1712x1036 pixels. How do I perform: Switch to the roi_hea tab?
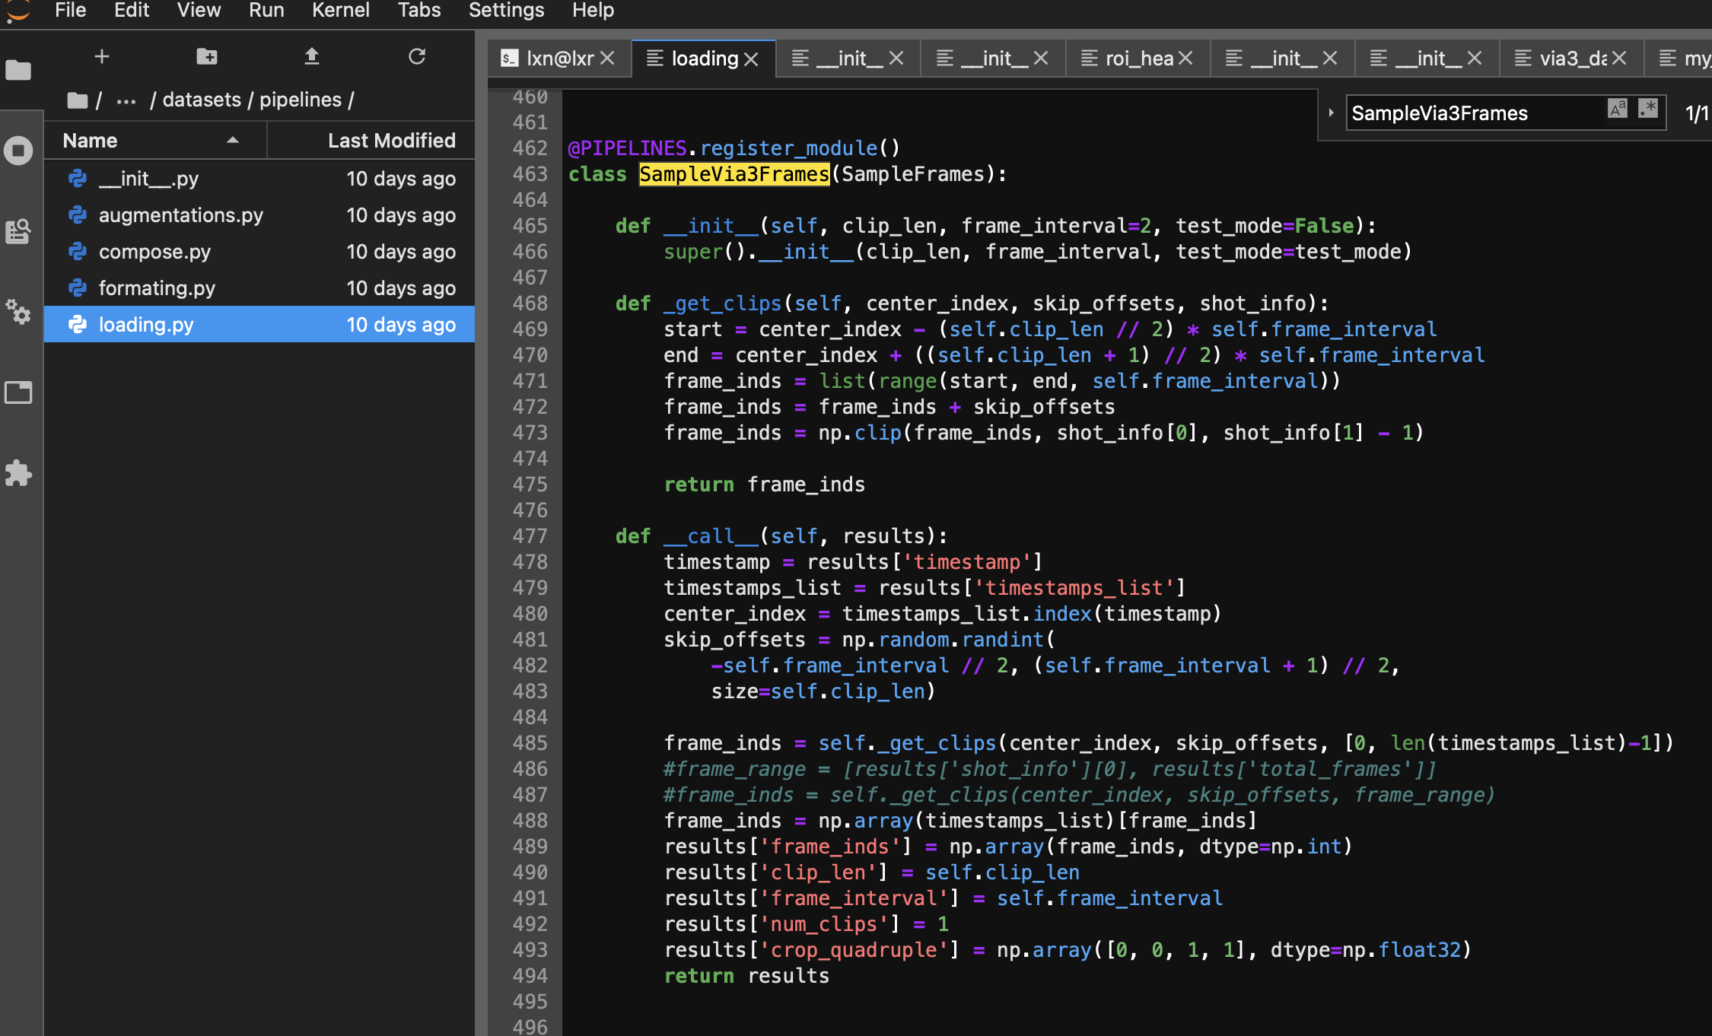1139,59
